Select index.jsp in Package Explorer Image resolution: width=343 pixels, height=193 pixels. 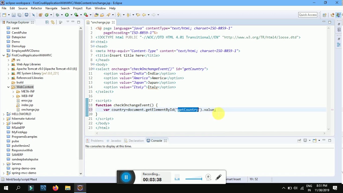tap(27, 105)
